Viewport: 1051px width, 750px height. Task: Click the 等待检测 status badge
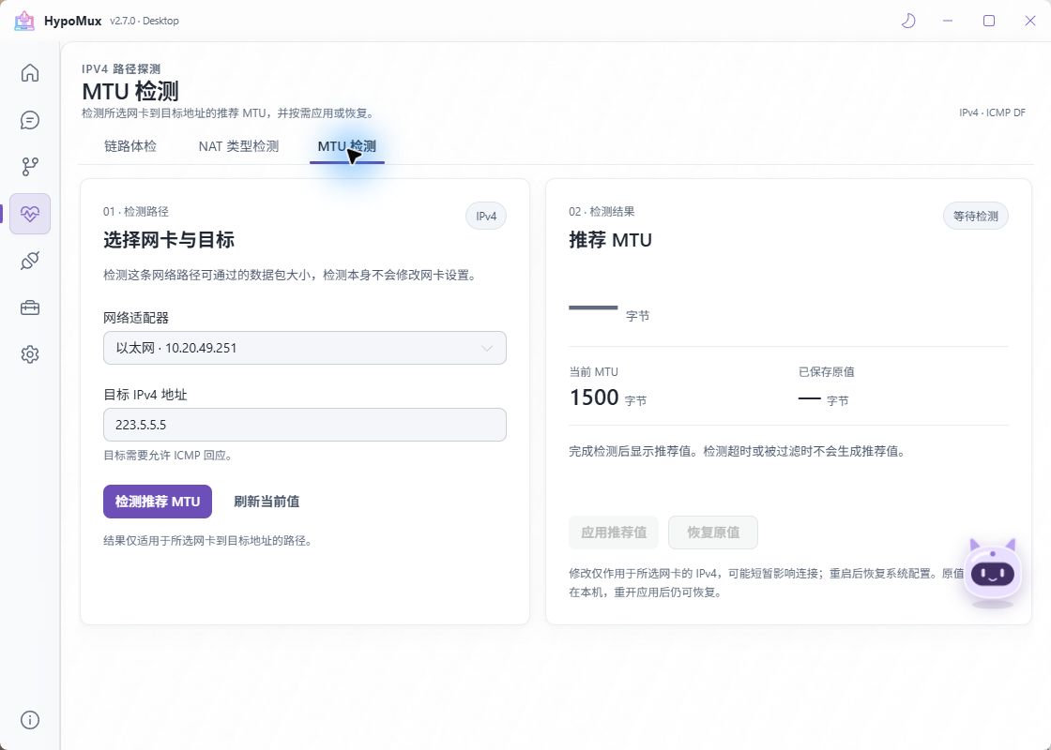click(975, 217)
